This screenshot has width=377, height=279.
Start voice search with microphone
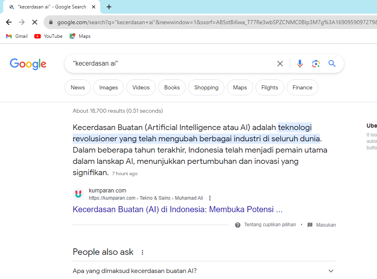pos(300,64)
